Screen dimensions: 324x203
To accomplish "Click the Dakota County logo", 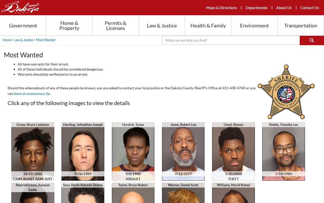I will 20,8.
